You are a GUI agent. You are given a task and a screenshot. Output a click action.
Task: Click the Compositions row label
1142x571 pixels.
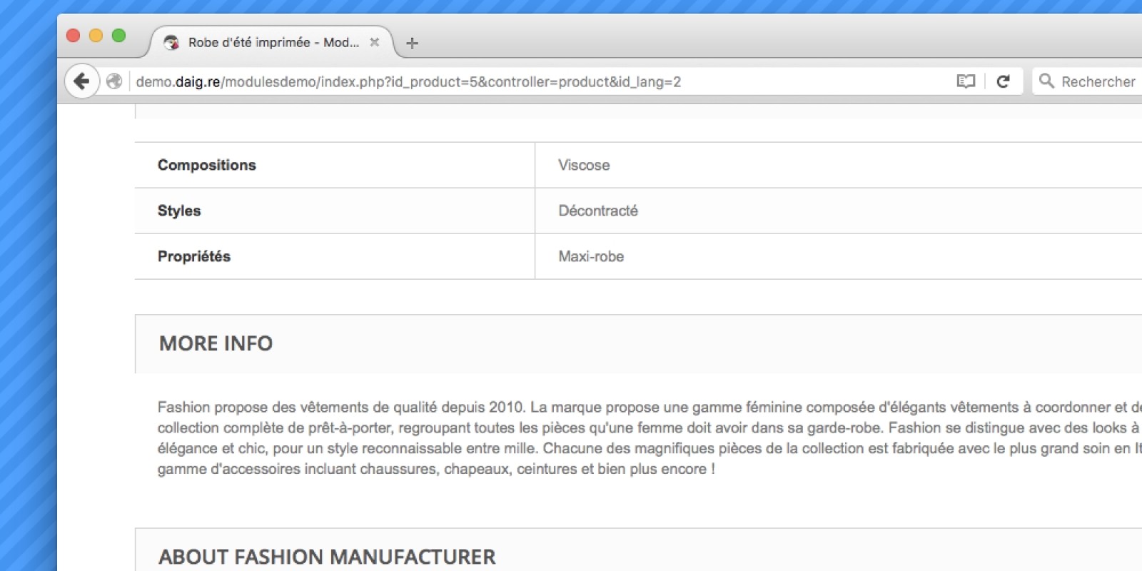pyautogui.click(x=207, y=165)
